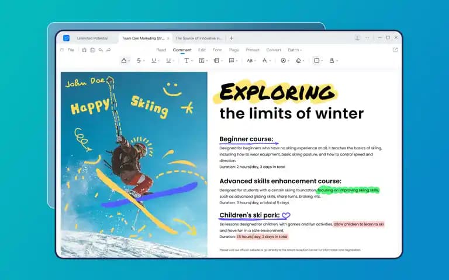Undo the last action
The height and width of the screenshot is (280, 449).
tap(101, 50)
